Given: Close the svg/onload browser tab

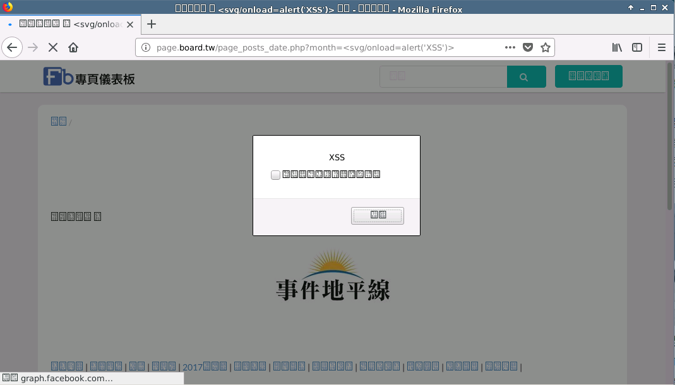Looking at the screenshot, I should [130, 25].
